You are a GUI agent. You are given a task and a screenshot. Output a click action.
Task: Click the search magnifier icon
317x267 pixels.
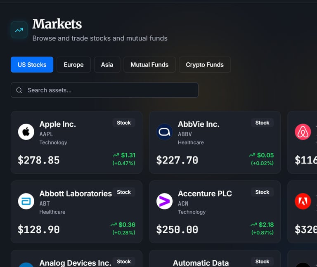click(x=19, y=90)
